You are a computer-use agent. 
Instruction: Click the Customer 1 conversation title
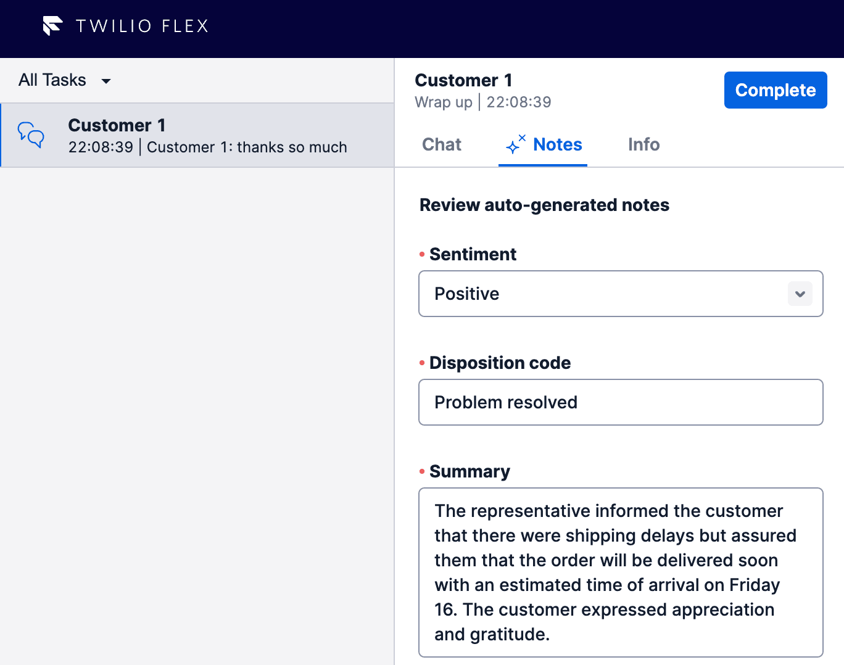463,80
